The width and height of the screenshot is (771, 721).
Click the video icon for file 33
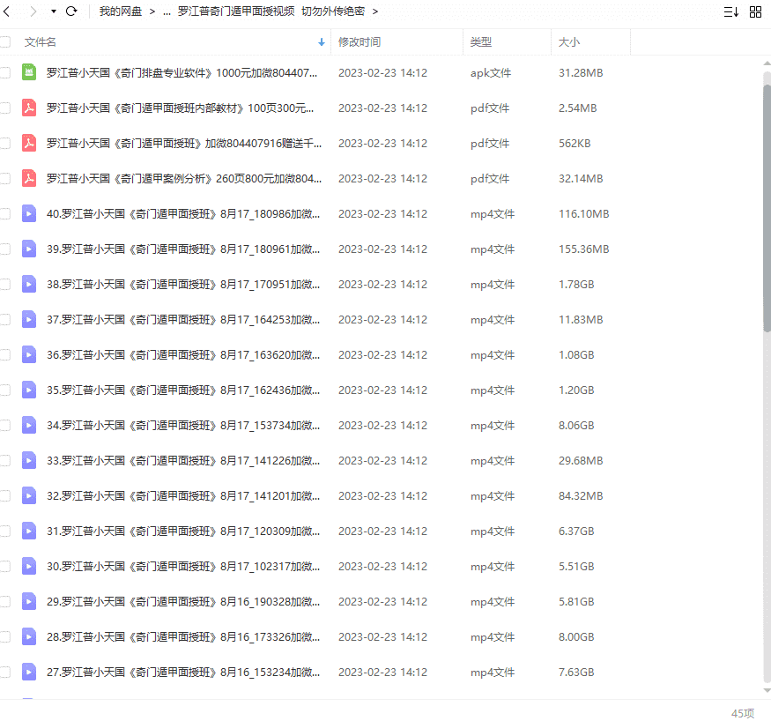click(29, 460)
